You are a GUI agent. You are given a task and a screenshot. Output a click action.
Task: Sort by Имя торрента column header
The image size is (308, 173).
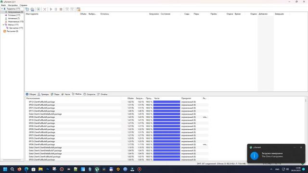[32, 14]
